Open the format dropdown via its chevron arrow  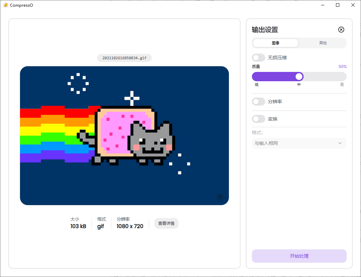pos(340,143)
